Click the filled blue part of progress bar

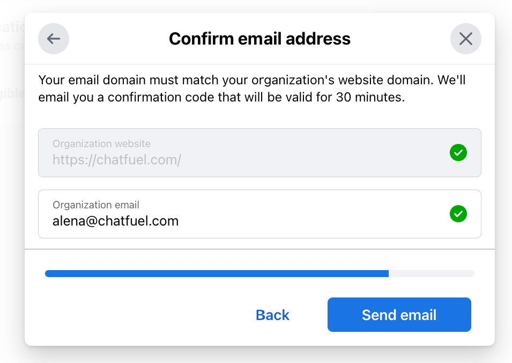coord(217,274)
